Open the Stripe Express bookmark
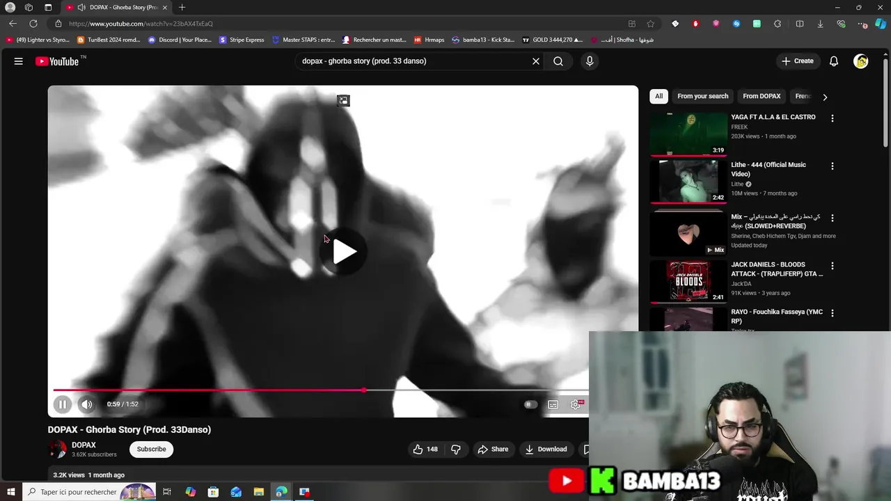The width and height of the screenshot is (891, 501). click(242, 40)
